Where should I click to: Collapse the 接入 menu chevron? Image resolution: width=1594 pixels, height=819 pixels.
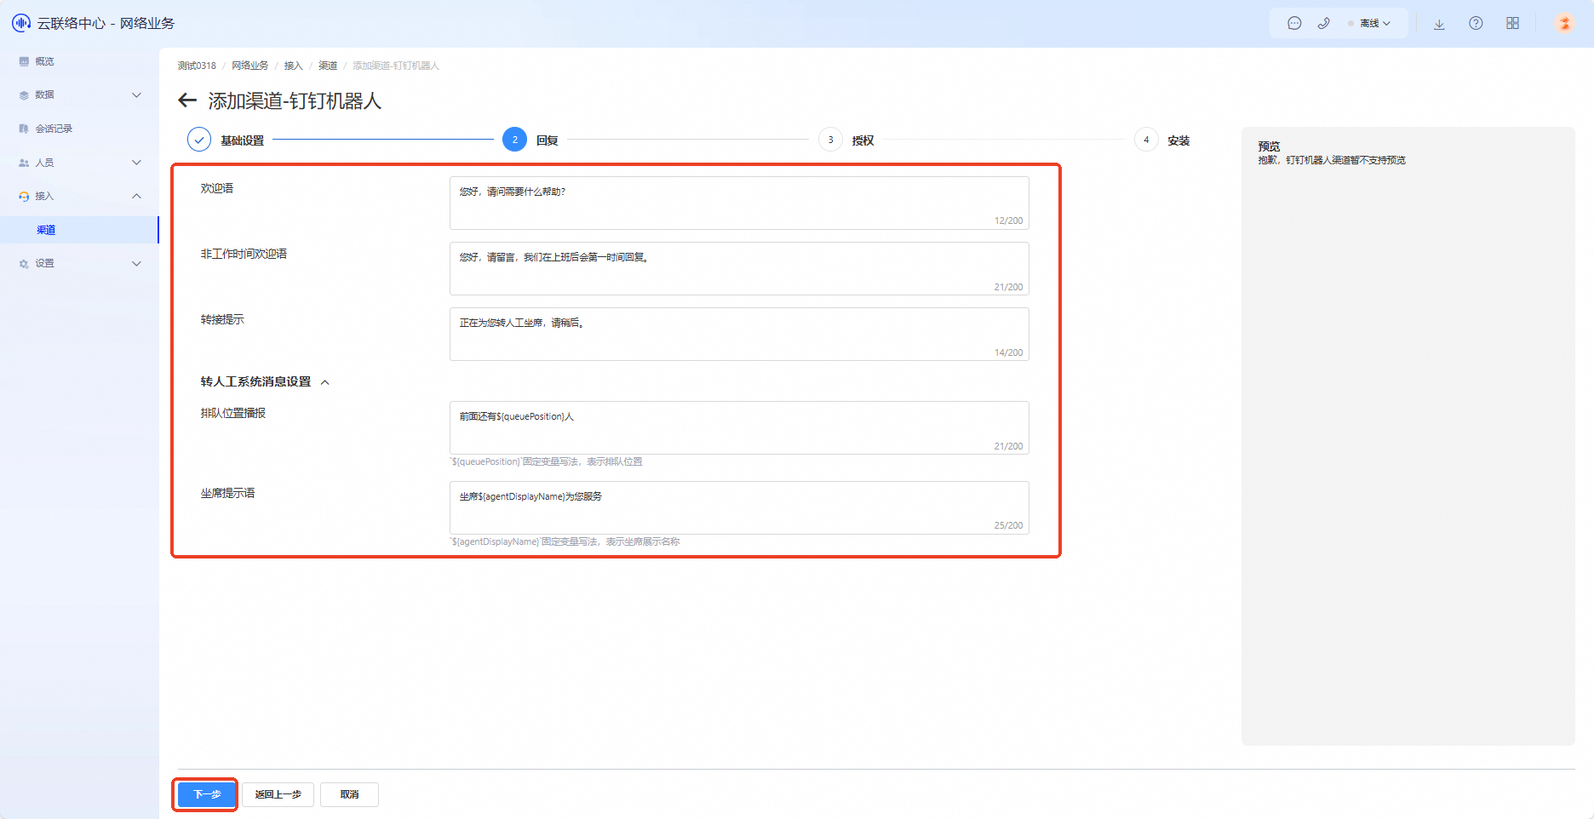(x=136, y=196)
